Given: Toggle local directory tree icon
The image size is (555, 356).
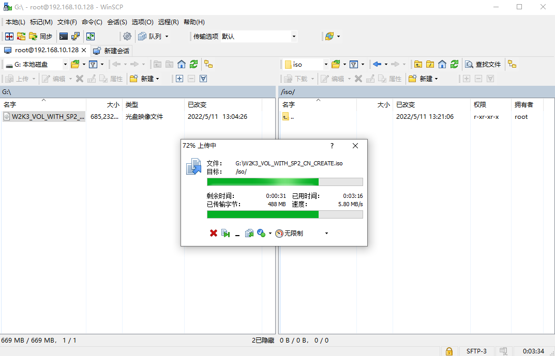Looking at the screenshot, I should coord(209,65).
